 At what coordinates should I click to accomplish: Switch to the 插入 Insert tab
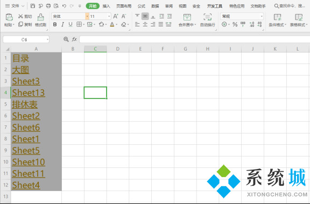tap(106, 6)
